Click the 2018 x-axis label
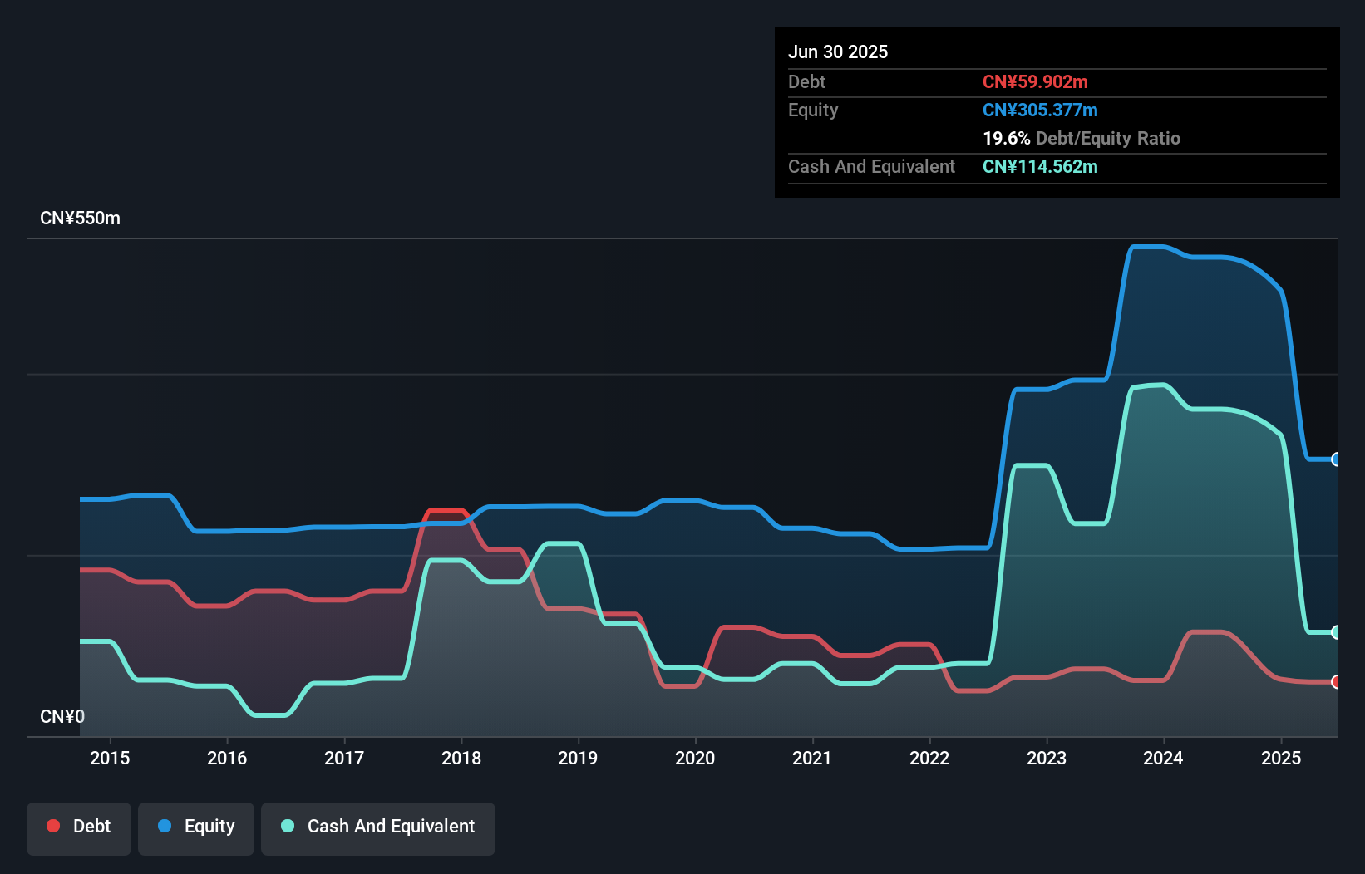Screen dimensions: 1365x874 click(461, 758)
